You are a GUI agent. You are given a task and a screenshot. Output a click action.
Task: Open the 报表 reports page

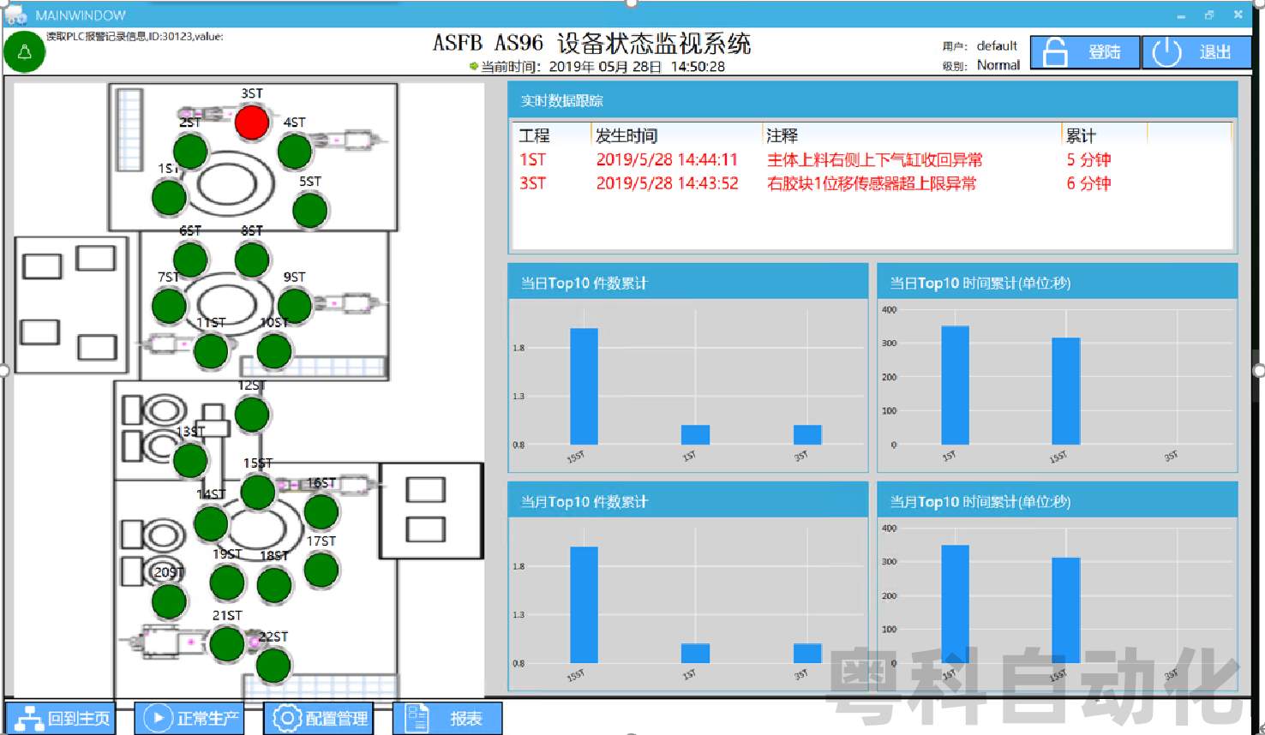coord(447,718)
